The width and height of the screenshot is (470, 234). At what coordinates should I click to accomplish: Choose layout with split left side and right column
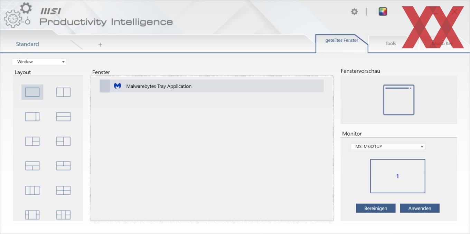click(x=63, y=141)
